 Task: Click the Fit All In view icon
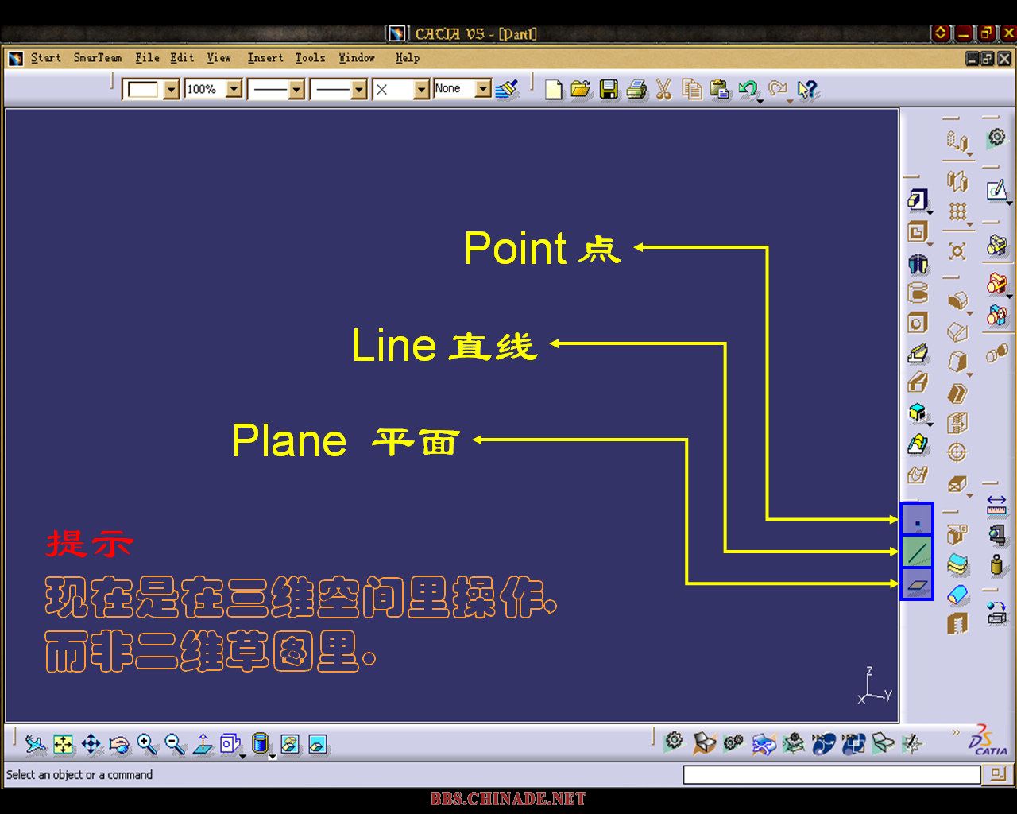point(63,744)
